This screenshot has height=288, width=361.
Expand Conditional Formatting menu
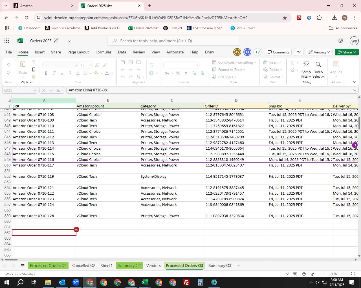tap(234, 62)
